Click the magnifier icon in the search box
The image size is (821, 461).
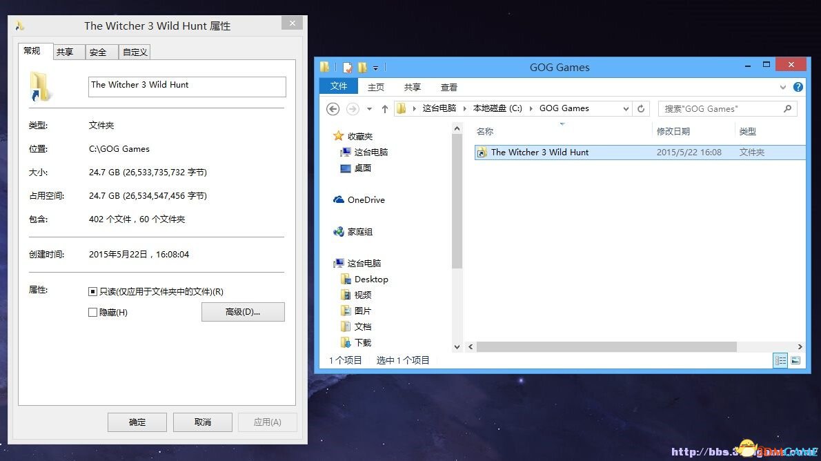[x=787, y=108]
